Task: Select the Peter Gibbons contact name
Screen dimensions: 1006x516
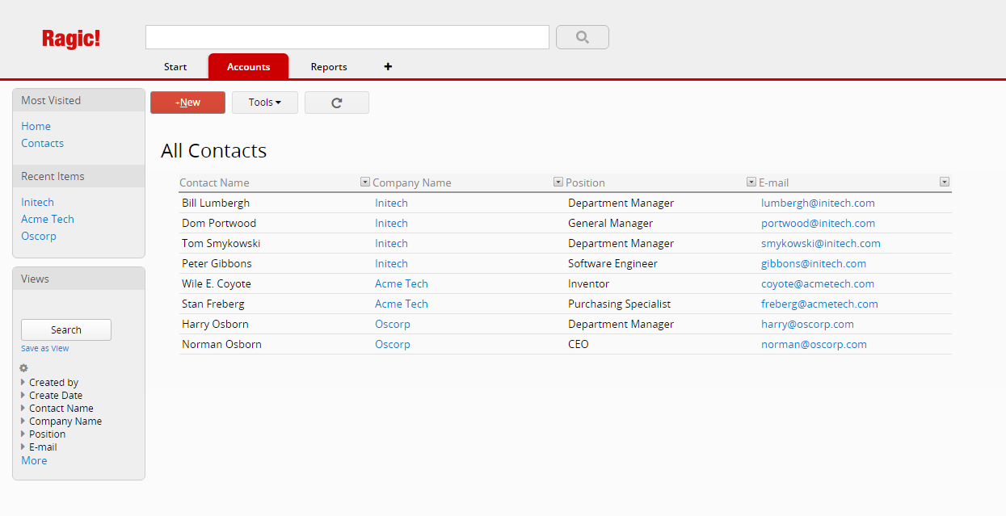Action: tap(217, 264)
